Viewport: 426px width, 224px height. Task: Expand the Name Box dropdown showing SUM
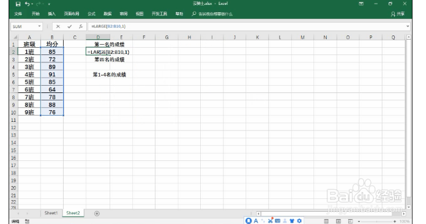39,26
